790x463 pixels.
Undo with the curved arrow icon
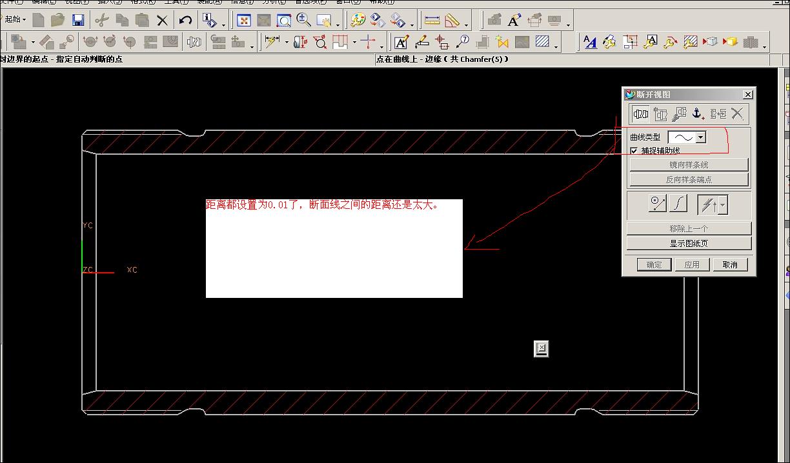(186, 20)
